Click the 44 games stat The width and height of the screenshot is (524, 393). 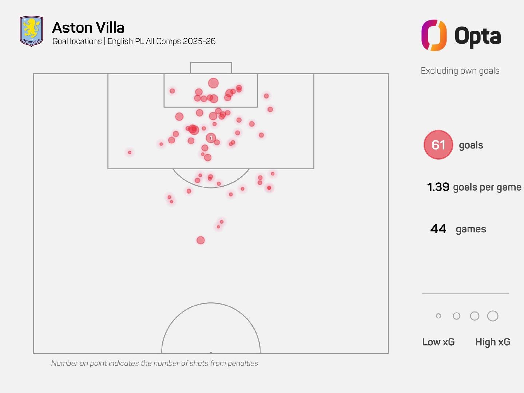point(458,229)
